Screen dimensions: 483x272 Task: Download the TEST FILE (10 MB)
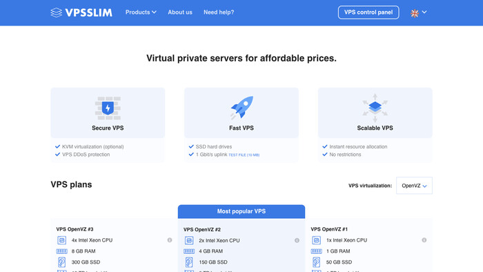point(244,155)
